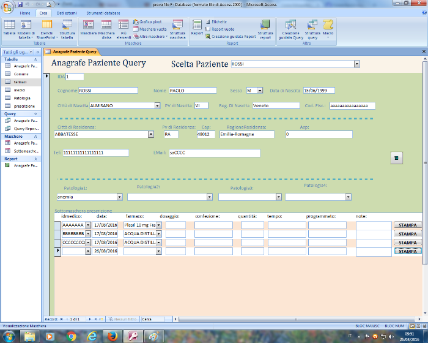Click the small green form button beside the EMail field
The width and height of the screenshot is (428, 343).
(x=396, y=158)
